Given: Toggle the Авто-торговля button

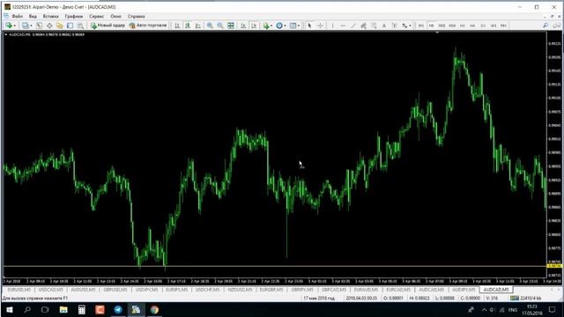Looking at the screenshot, I should point(148,26).
